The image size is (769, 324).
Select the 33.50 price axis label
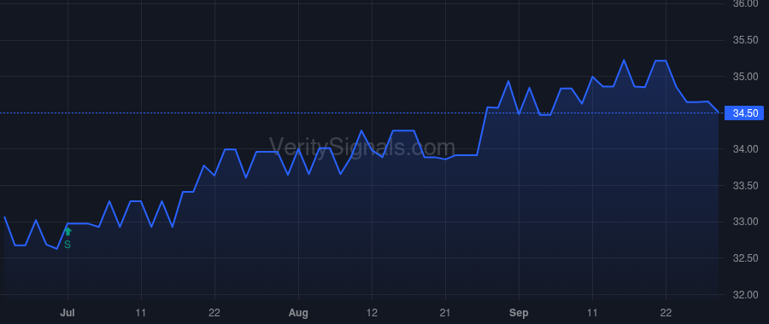(745, 186)
